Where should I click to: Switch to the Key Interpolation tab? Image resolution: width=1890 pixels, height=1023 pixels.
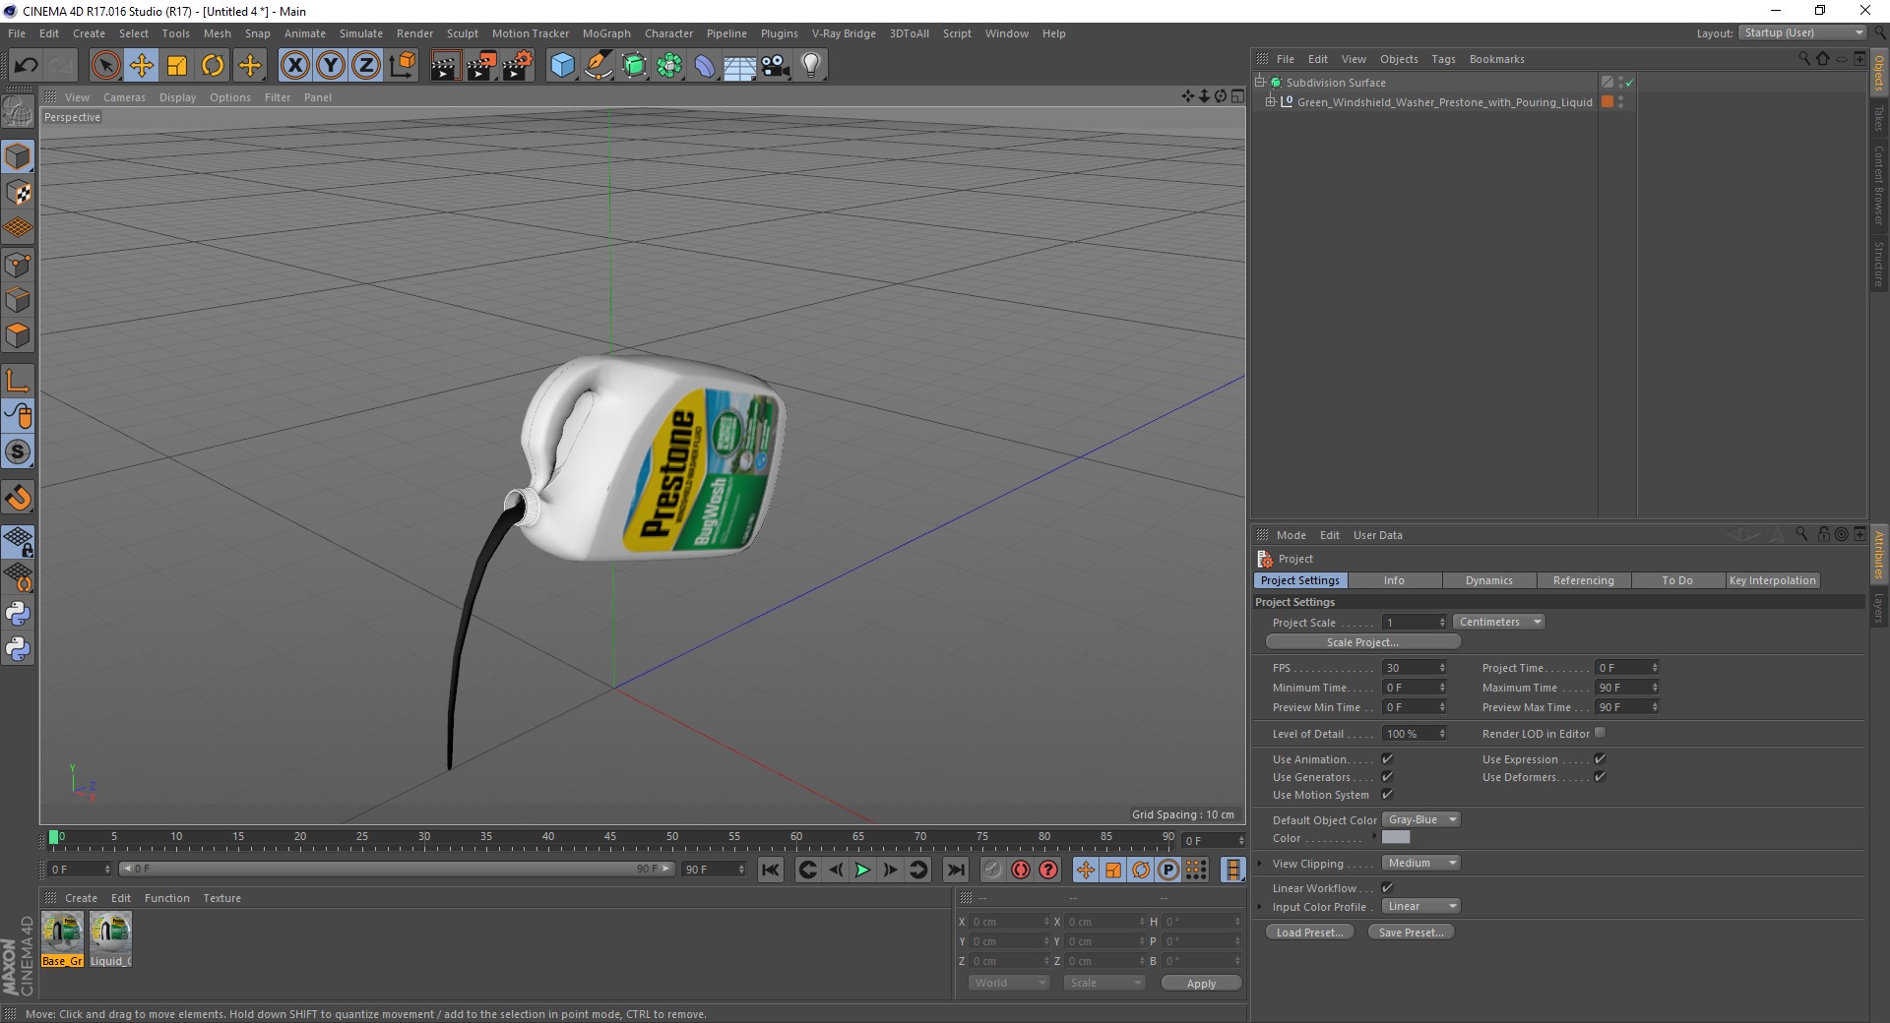pyautogui.click(x=1772, y=580)
